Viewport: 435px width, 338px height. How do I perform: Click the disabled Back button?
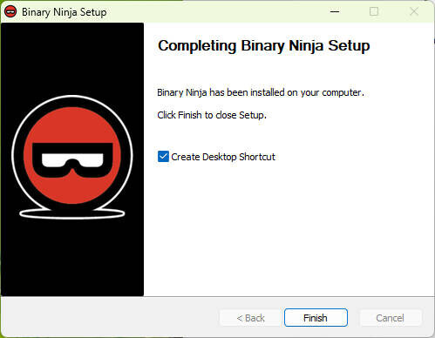[x=250, y=318]
